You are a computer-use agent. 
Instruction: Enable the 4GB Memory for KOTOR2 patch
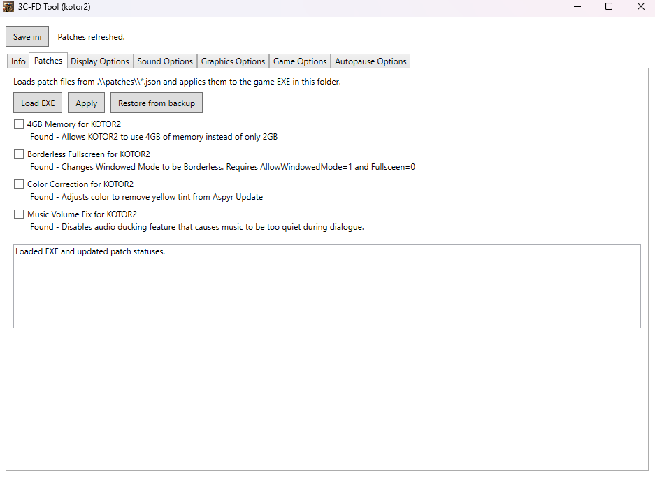coord(19,124)
